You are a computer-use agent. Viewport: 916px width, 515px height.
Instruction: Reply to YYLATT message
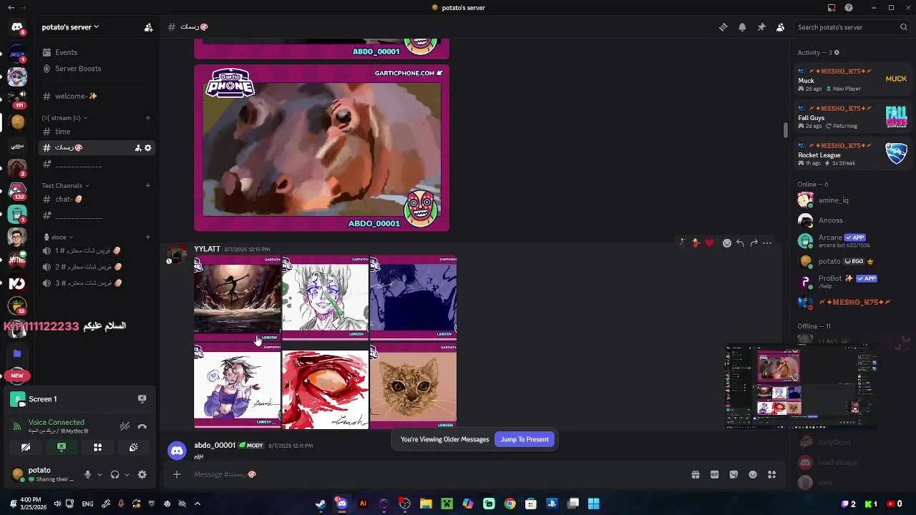click(740, 243)
